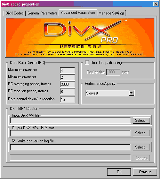Click the DivX Pro version banner
Image resolution: width=160 pixels, height=179 pixels.
[x=80, y=38]
